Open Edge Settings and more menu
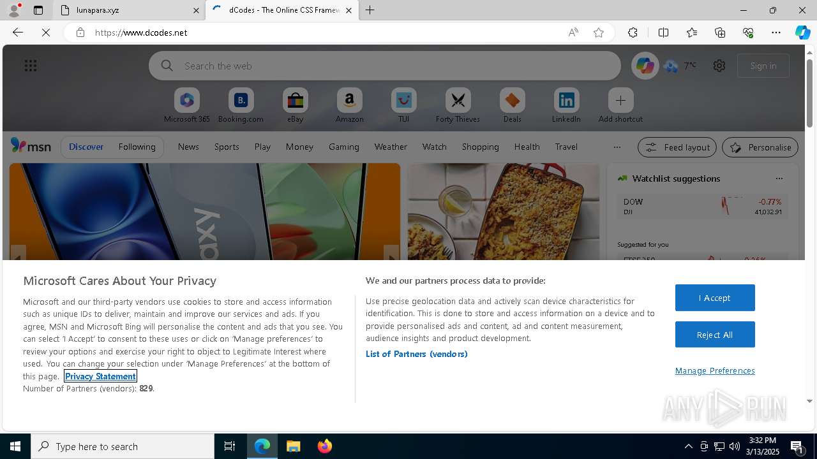Viewport: 817px width, 459px height. (776, 33)
